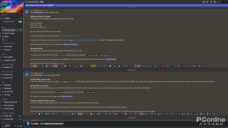Collapse the COMMUNITY FORUMS category
The image size is (228, 128).
click(x=8, y=113)
